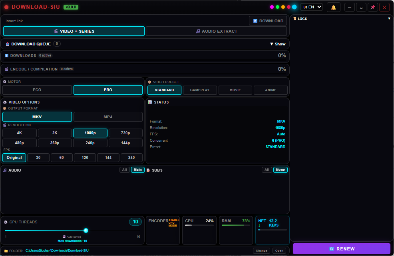Select 240p resolution
This screenshot has width=394, height=256.
(x=90, y=143)
